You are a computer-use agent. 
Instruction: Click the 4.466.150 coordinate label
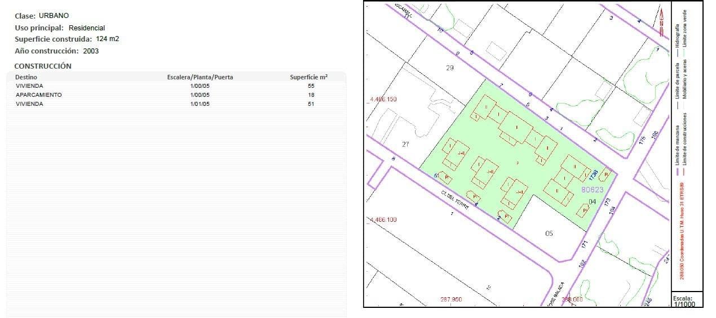coord(383,99)
